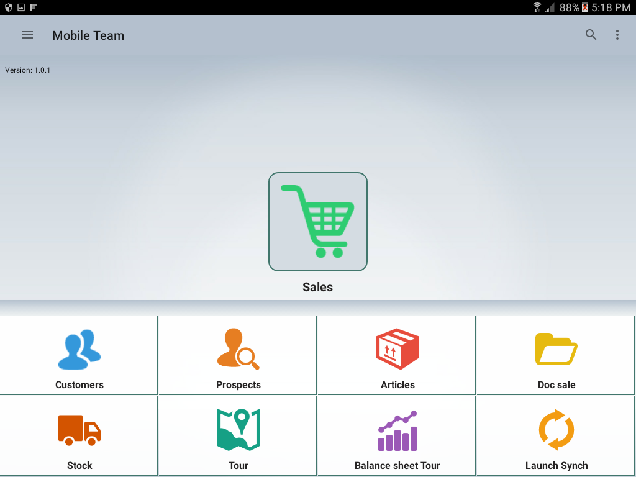
Task: Open the Tour map icon
Action: pyautogui.click(x=238, y=430)
